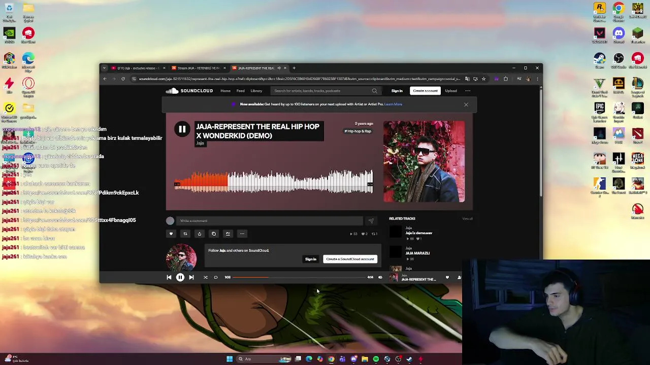Dismiss the Now available banner
Viewport: 650px width, 365px height.
click(x=466, y=104)
